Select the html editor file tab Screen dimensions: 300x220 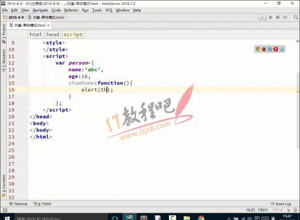point(30,25)
